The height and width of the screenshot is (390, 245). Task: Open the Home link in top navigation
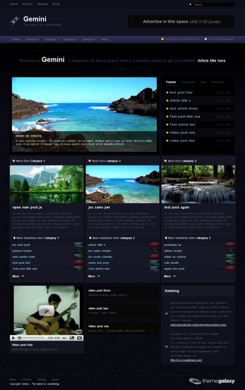coord(13,4)
